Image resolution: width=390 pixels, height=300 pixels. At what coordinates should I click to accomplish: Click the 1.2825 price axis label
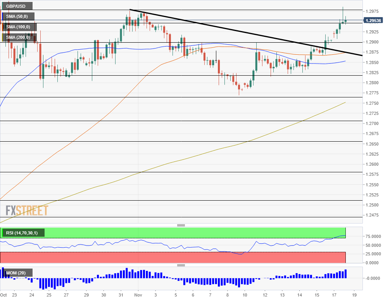click(372, 73)
